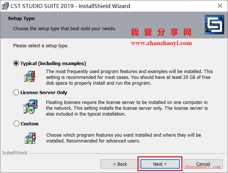
Task: Click the Custom setup package icon
Action: click(x=30, y=138)
